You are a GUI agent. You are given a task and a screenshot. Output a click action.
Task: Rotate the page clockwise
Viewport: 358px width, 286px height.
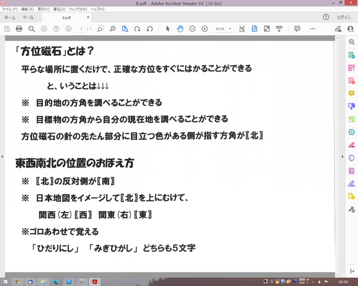pos(137,29)
